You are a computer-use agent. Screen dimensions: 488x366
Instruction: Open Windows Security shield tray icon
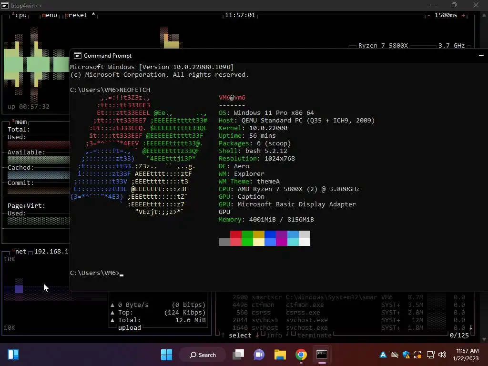tap(406, 355)
